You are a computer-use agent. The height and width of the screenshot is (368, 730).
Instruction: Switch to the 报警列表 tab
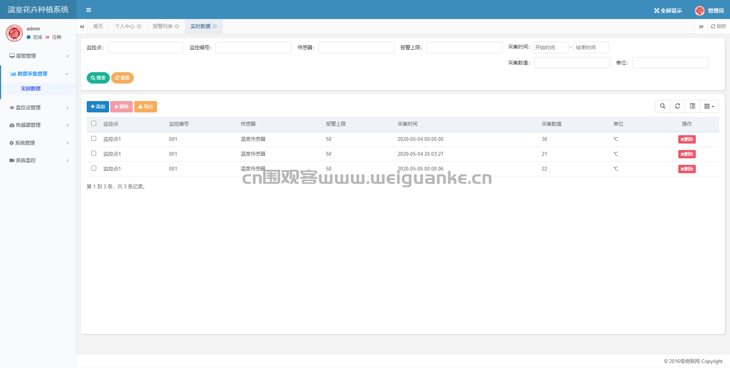point(163,26)
